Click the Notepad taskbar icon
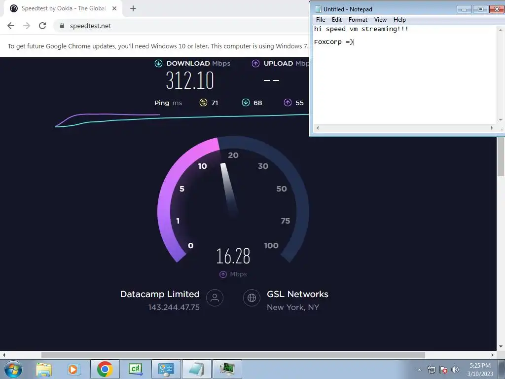 [197, 369]
